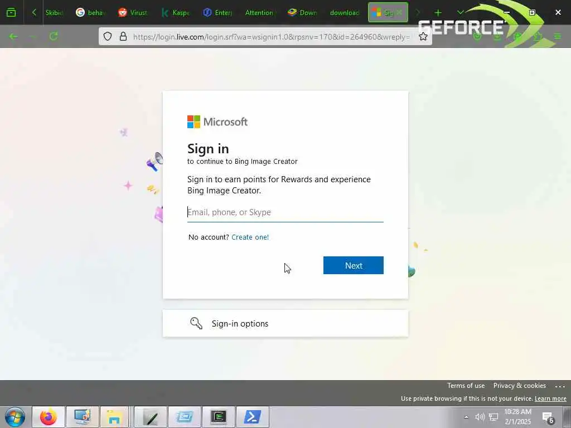Open PowerShell from the taskbar

pyautogui.click(x=253, y=417)
